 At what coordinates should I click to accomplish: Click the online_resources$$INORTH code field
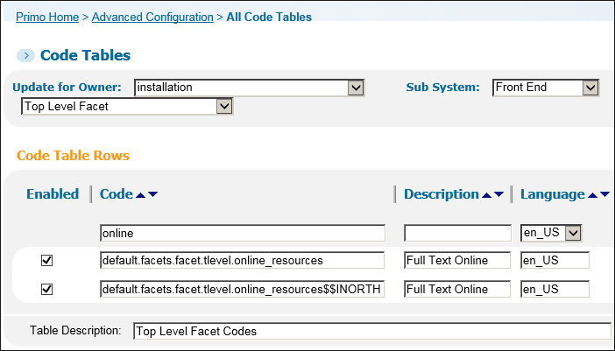tap(243, 290)
